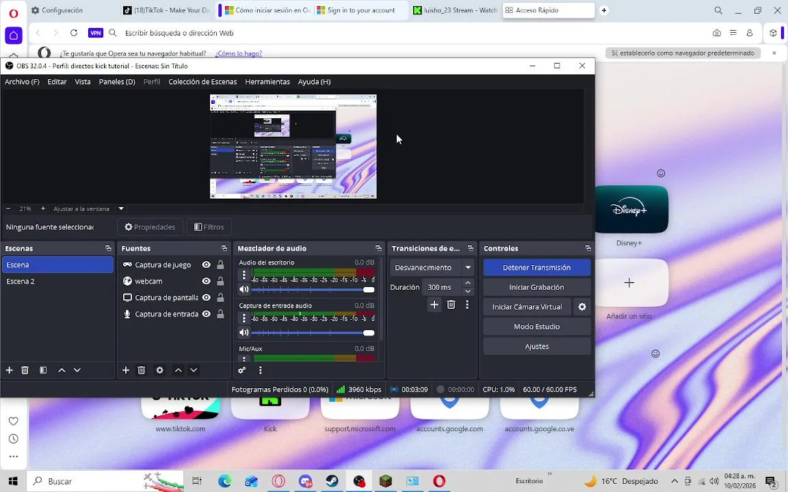Decrease Duración with down stepper arrow

[x=468, y=291]
